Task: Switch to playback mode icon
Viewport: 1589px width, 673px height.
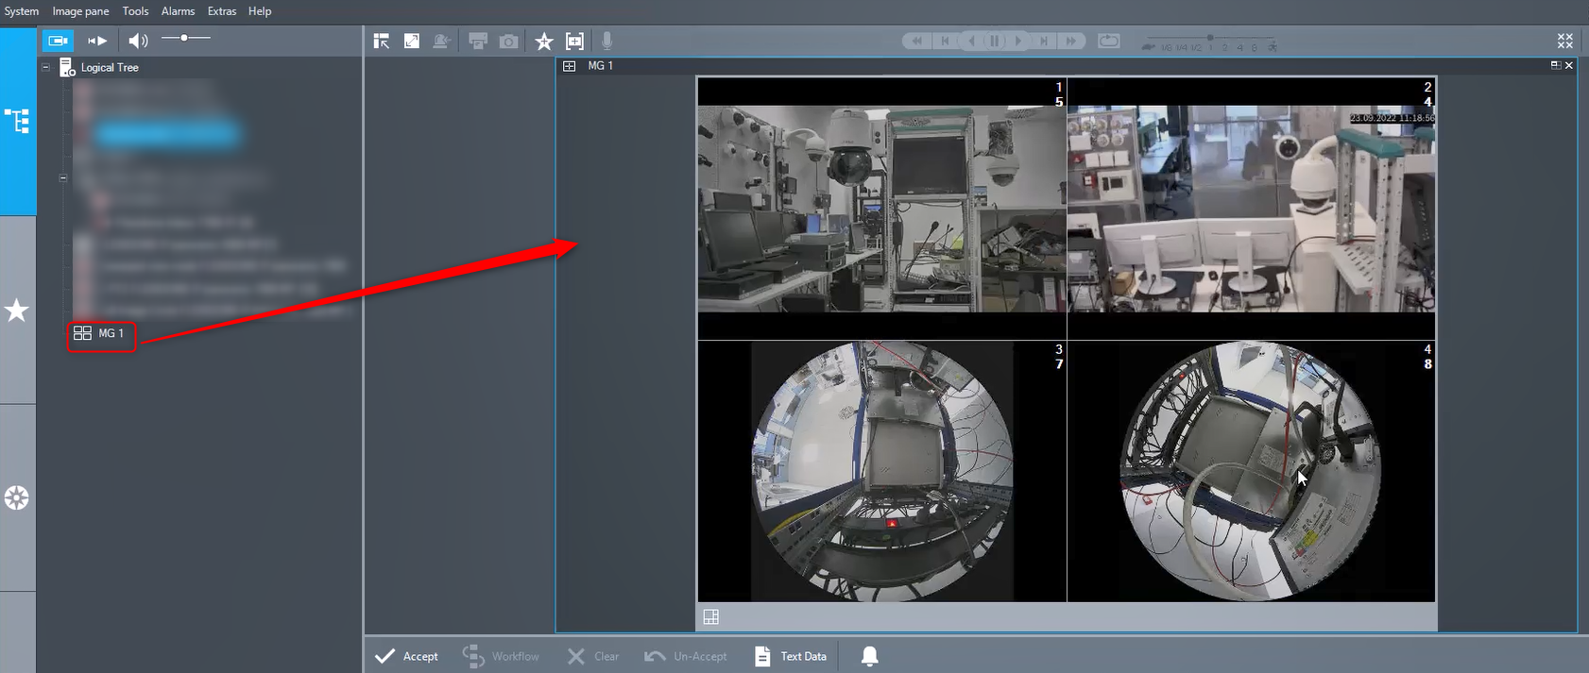Action: 97,41
